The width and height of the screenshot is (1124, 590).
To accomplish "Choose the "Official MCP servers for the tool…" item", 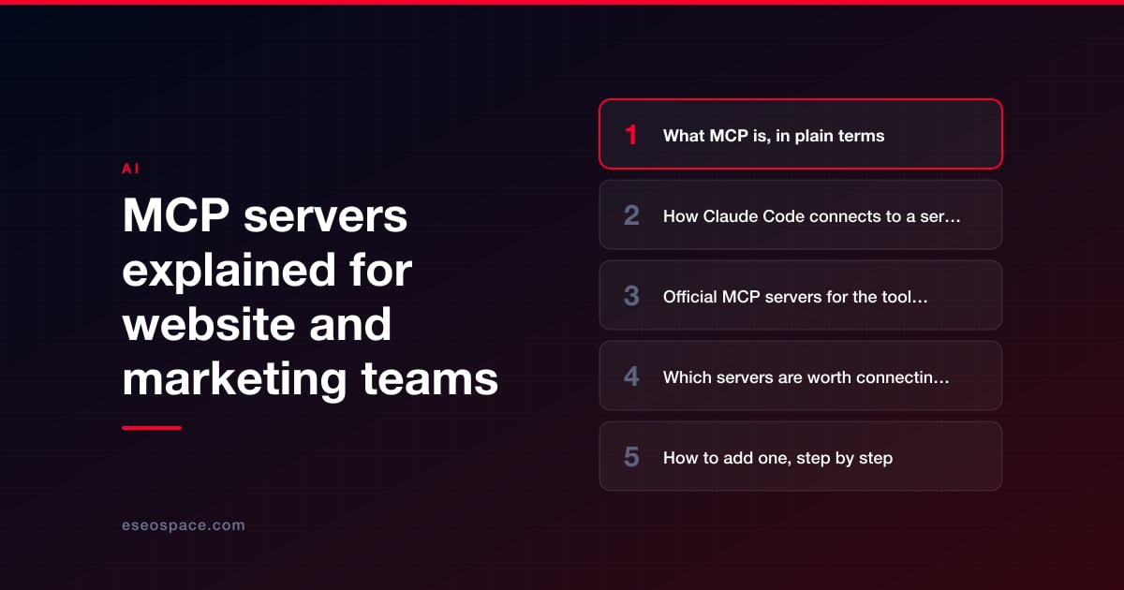I will point(801,295).
